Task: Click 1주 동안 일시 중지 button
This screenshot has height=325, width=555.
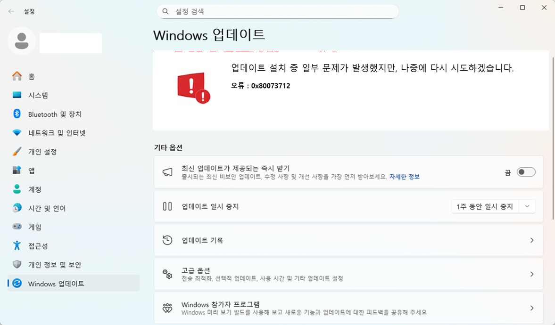Action: [x=485, y=206]
